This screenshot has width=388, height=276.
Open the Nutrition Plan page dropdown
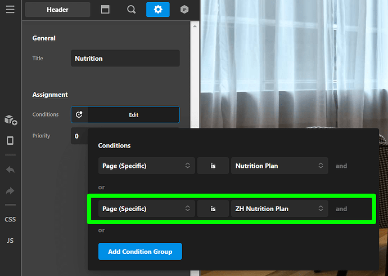click(279, 166)
